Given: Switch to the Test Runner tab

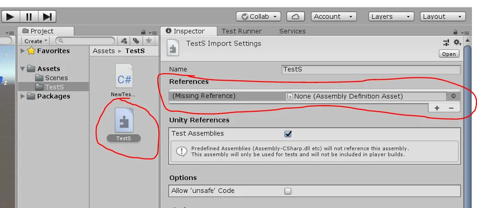Looking at the screenshot, I should (241, 31).
